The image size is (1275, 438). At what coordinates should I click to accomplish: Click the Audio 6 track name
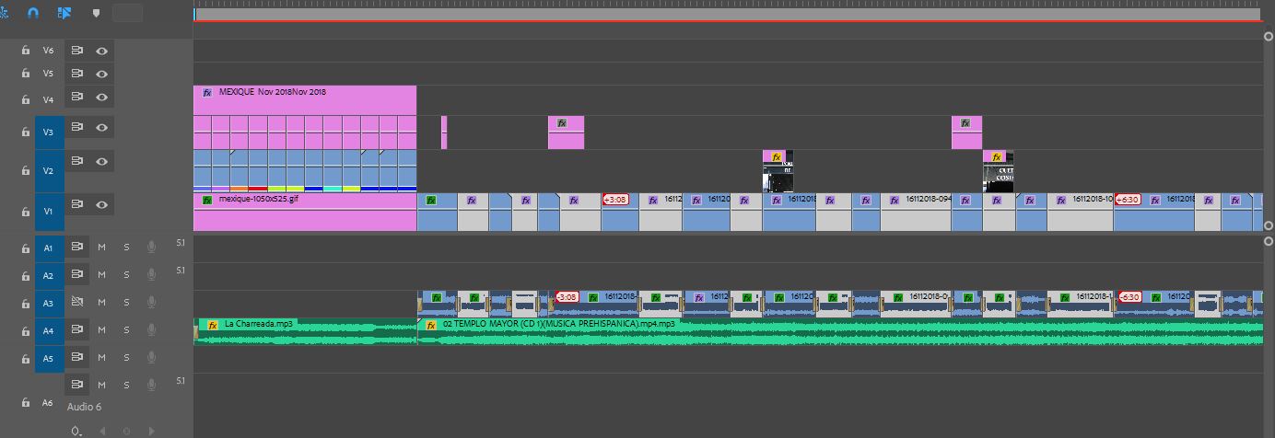tap(84, 407)
